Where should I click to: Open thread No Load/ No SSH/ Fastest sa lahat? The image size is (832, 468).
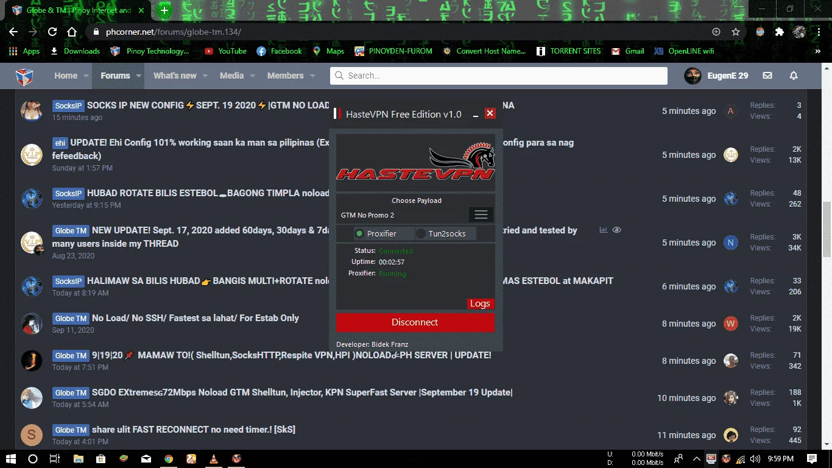click(196, 318)
